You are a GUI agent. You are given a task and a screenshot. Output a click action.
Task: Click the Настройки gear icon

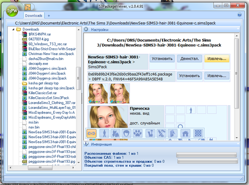click(86, 29)
